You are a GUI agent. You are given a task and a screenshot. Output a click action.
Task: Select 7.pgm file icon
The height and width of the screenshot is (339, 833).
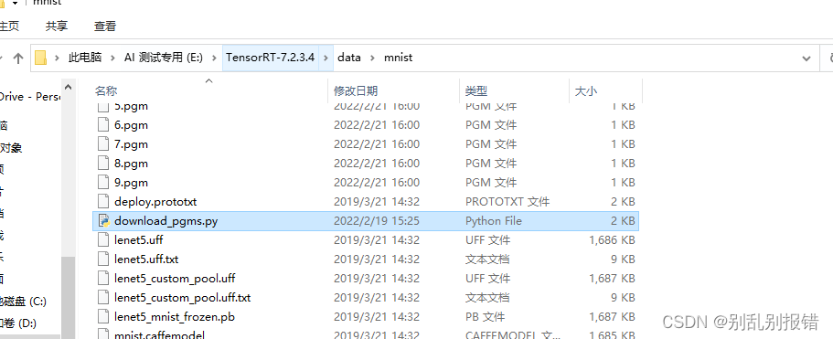103,144
